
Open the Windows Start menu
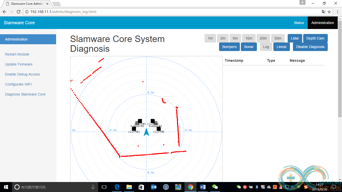(6, 187)
